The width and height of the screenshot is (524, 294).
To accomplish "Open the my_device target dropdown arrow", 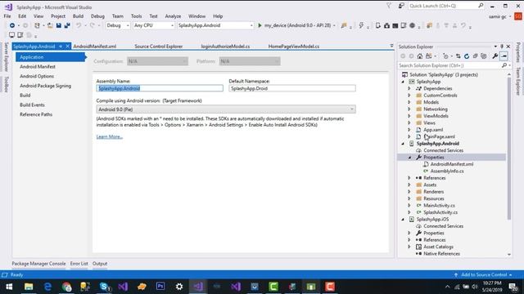I will coord(334,25).
